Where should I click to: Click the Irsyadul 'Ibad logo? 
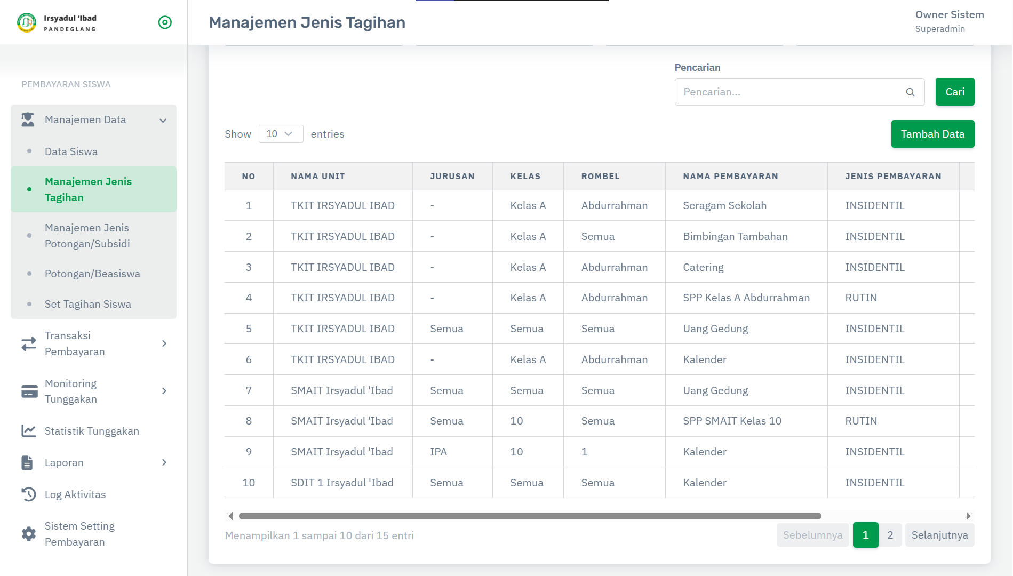coord(57,22)
